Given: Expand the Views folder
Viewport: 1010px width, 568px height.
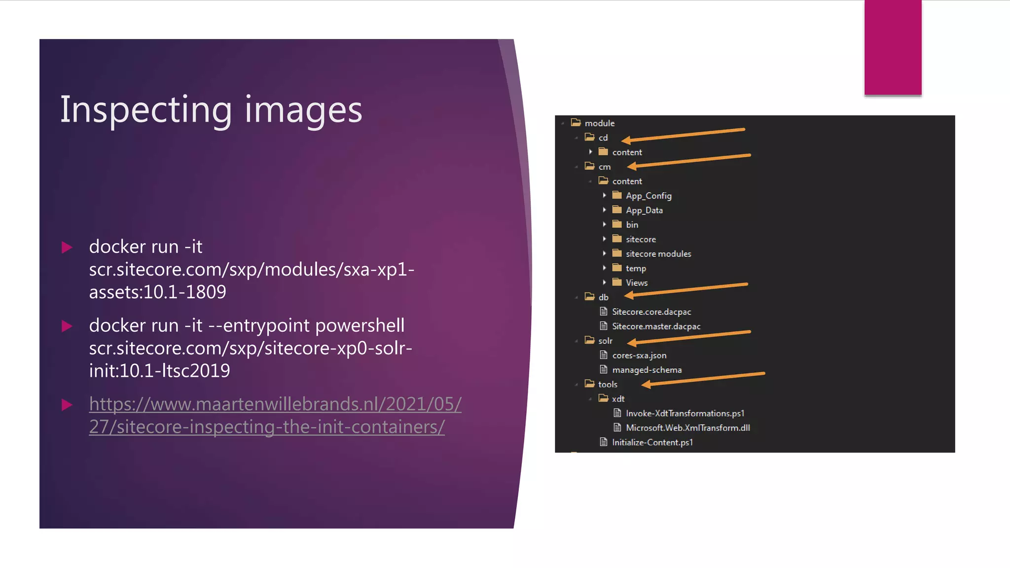Looking at the screenshot, I should point(604,282).
